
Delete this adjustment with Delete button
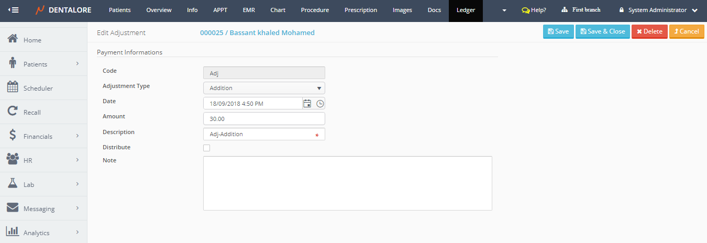click(649, 31)
